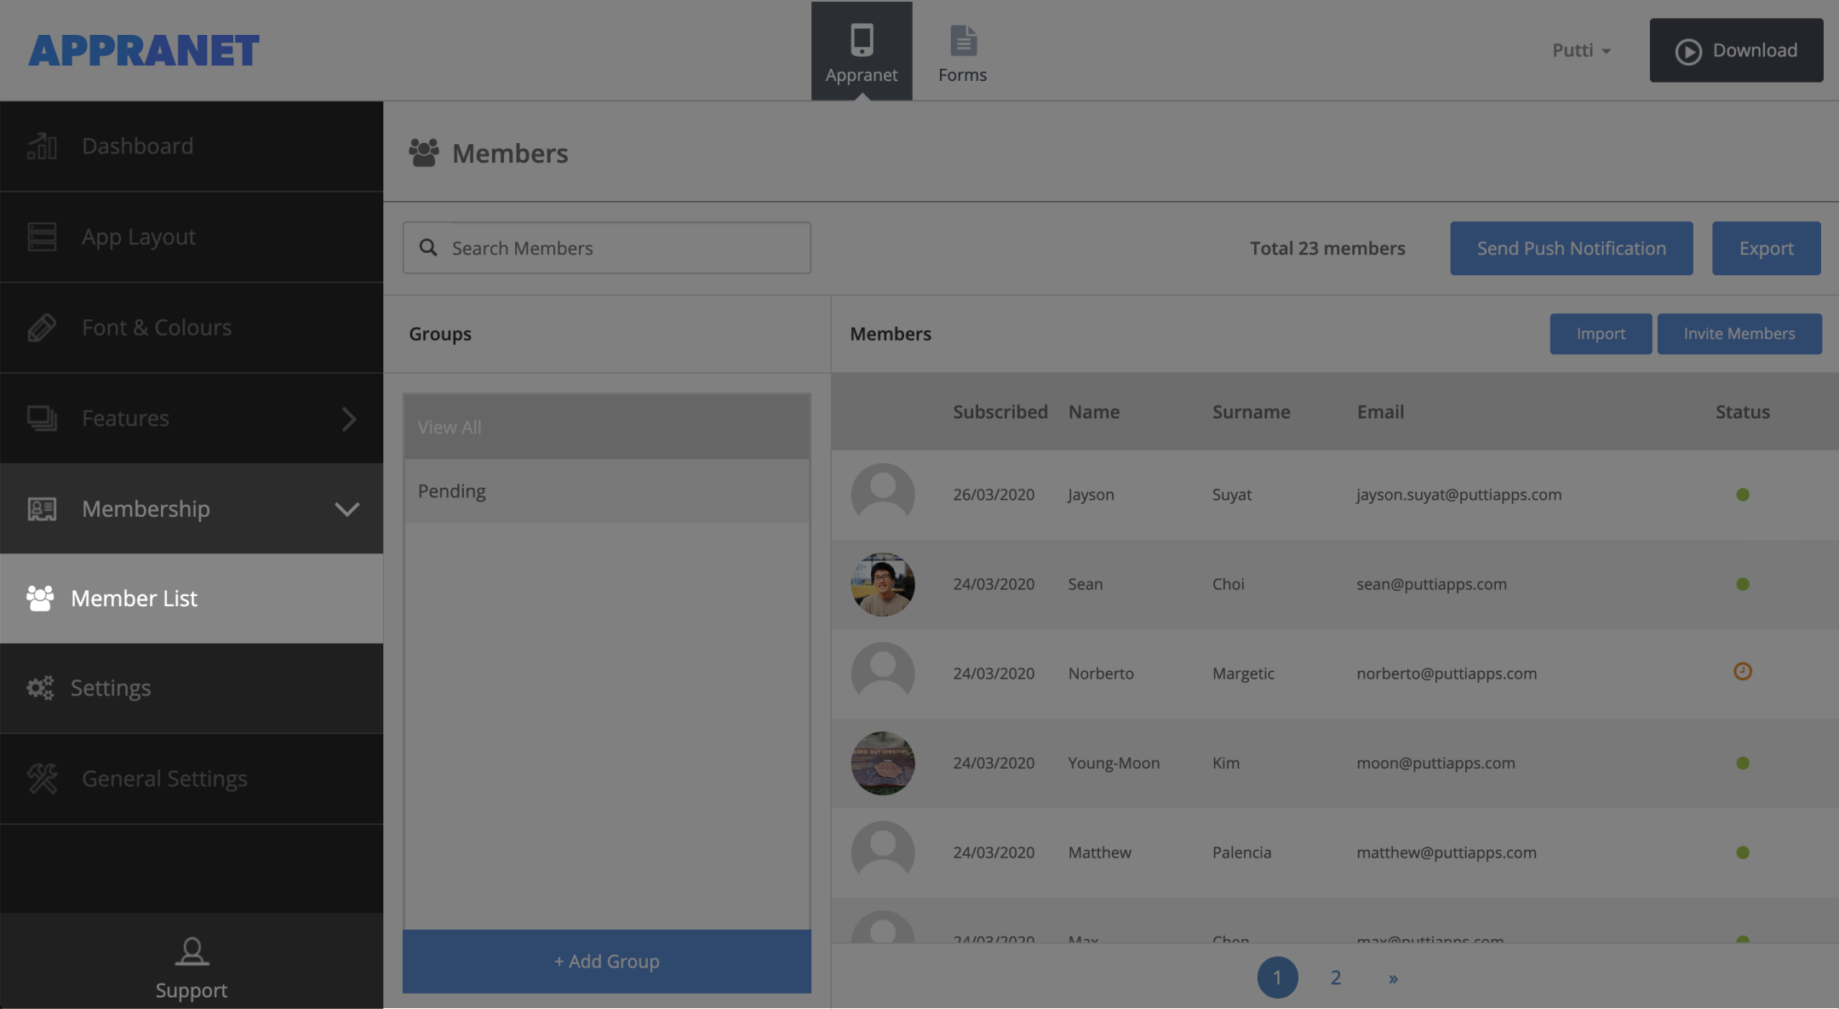Click the Membership ID card icon
Image resolution: width=1839 pixels, height=1009 pixels.
click(42, 508)
